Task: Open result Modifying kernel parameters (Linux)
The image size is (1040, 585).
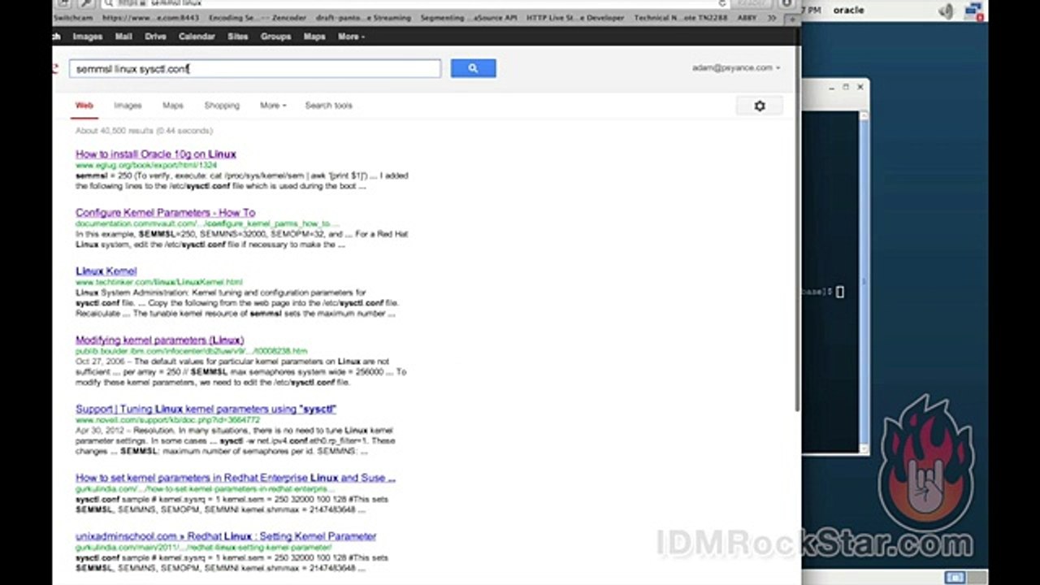Action: tap(160, 340)
